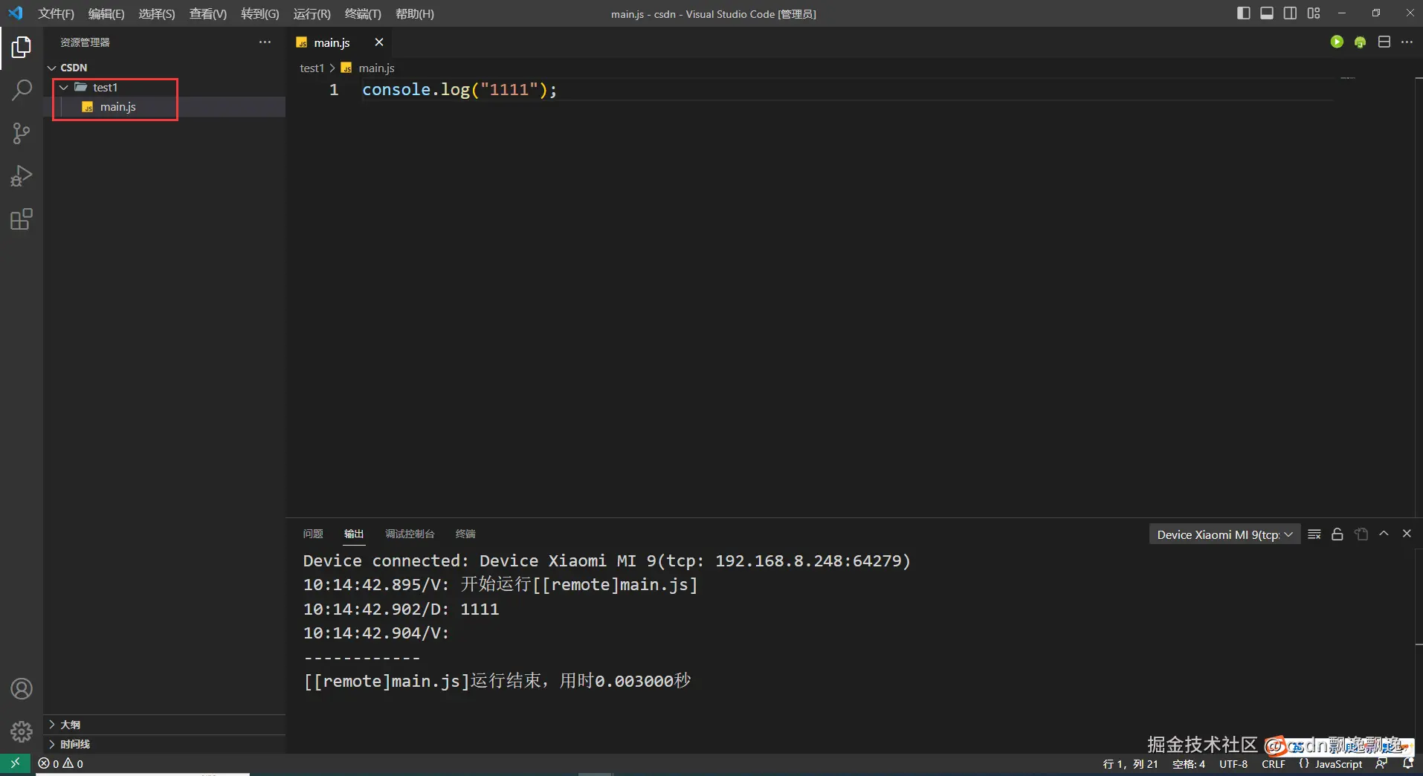Toggle the output scroll lock
The width and height of the screenshot is (1423, 776).
pyautogui.click(x=1338, y=534)
